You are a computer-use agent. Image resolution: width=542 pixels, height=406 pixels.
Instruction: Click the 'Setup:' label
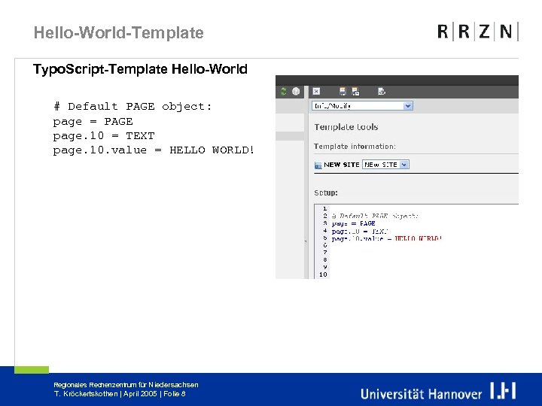(x=326, y=193)
